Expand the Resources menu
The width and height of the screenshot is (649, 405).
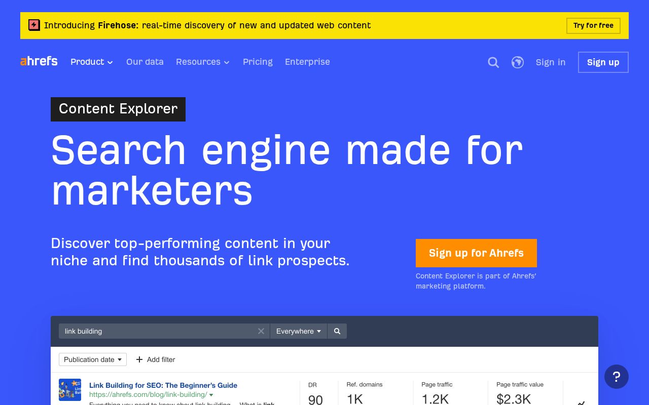tap(203, 62)
